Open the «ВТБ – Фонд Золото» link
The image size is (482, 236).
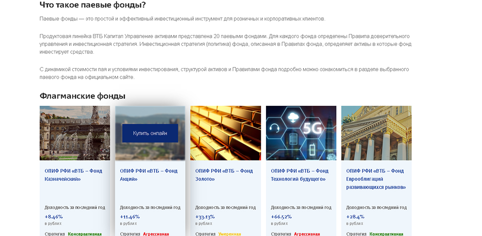tap(224, 175)
